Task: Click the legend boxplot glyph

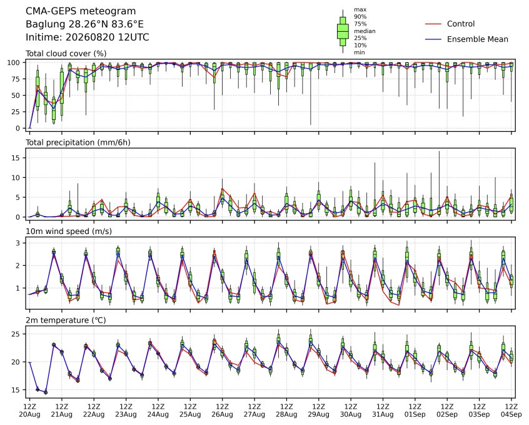Action: click(x=343, y=31)
